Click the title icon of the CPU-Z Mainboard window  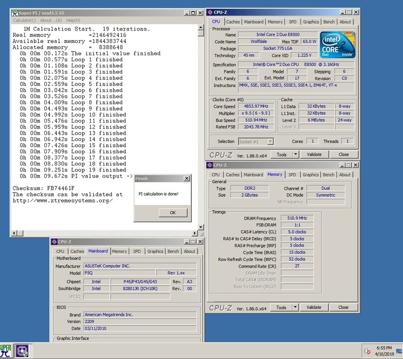point(54,242)
